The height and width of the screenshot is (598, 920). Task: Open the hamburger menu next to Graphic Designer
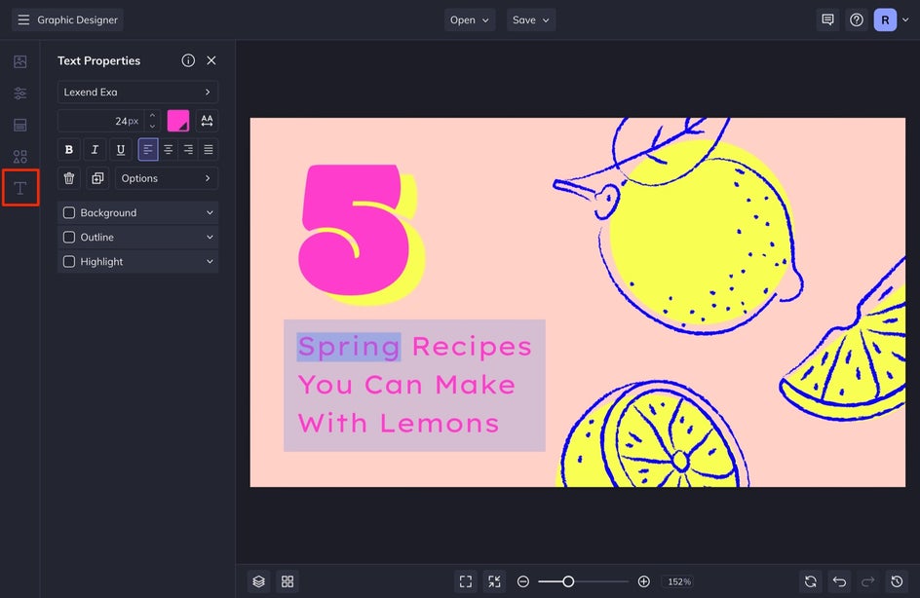point(23,19)
